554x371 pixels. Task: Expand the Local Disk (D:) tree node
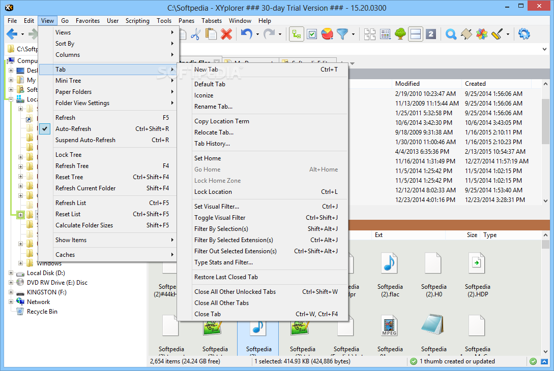click(x=11, y=273)
